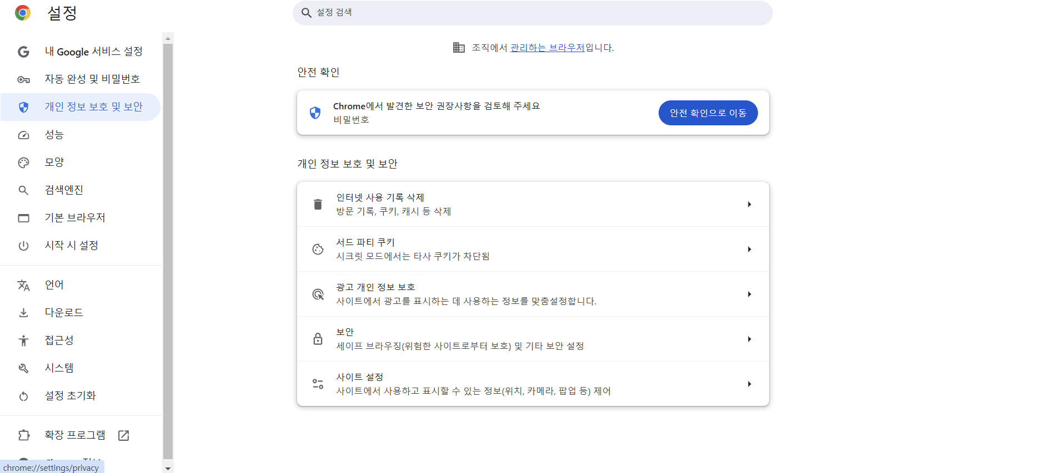The width and height of the screenshot is (1064, 473).
Task: Click sidebar scrollbar up arrow
Action: point(168,38)
